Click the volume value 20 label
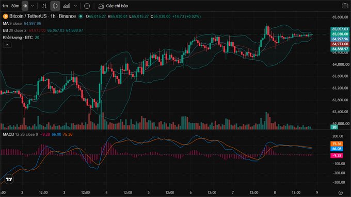Screen dimensions: 351x197 (334, 127)
